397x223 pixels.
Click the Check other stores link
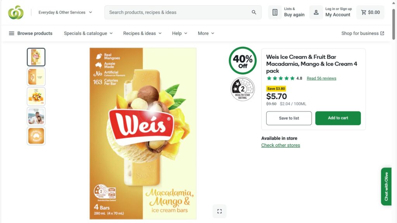(x=280, y=145)
